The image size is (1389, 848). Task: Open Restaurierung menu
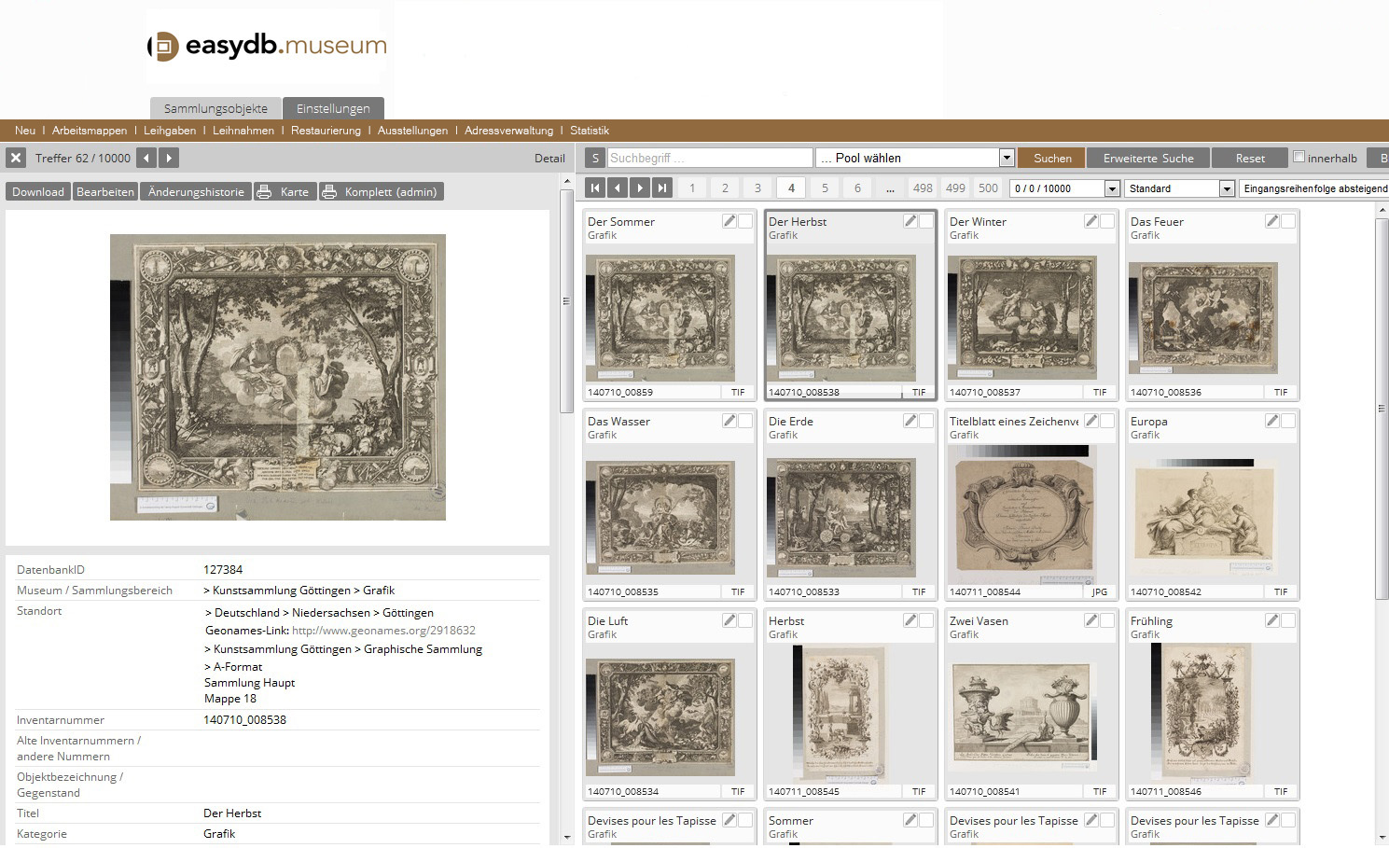point(326,131)
